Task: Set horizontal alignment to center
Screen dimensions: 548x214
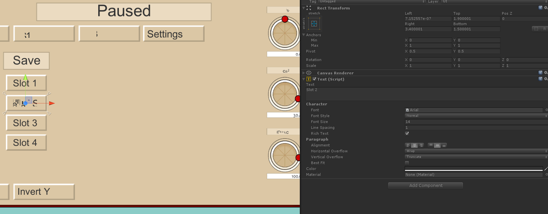Action: [414, 145]
